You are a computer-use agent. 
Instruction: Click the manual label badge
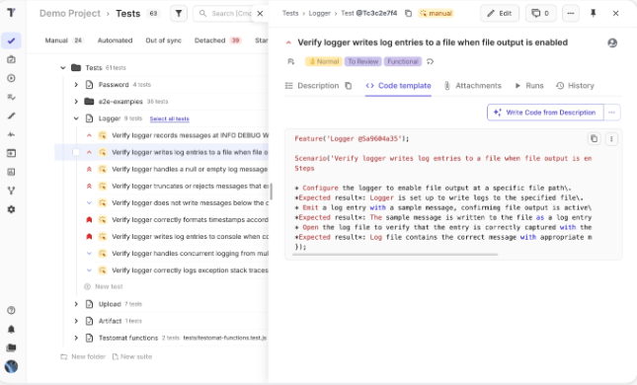pyautogui.click(x=436, y=14)
